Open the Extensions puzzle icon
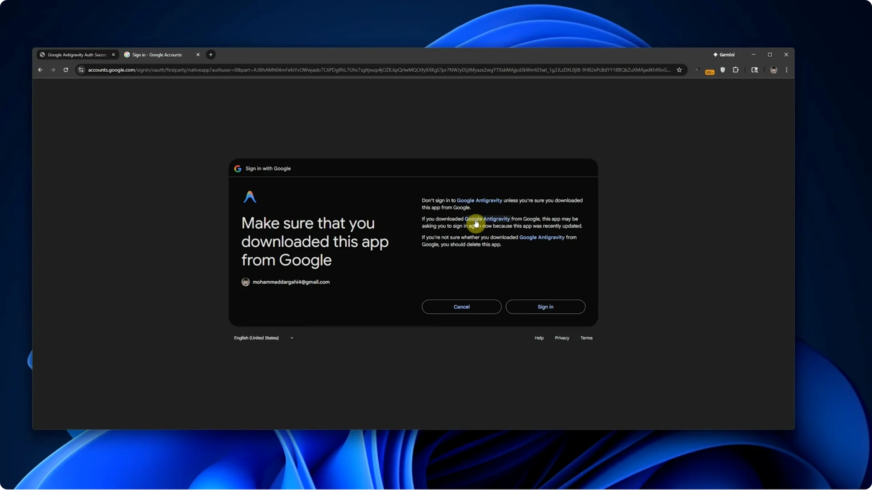Image resolution: width=872 pixels, height=490 pixels. click(x=735, y=70)
